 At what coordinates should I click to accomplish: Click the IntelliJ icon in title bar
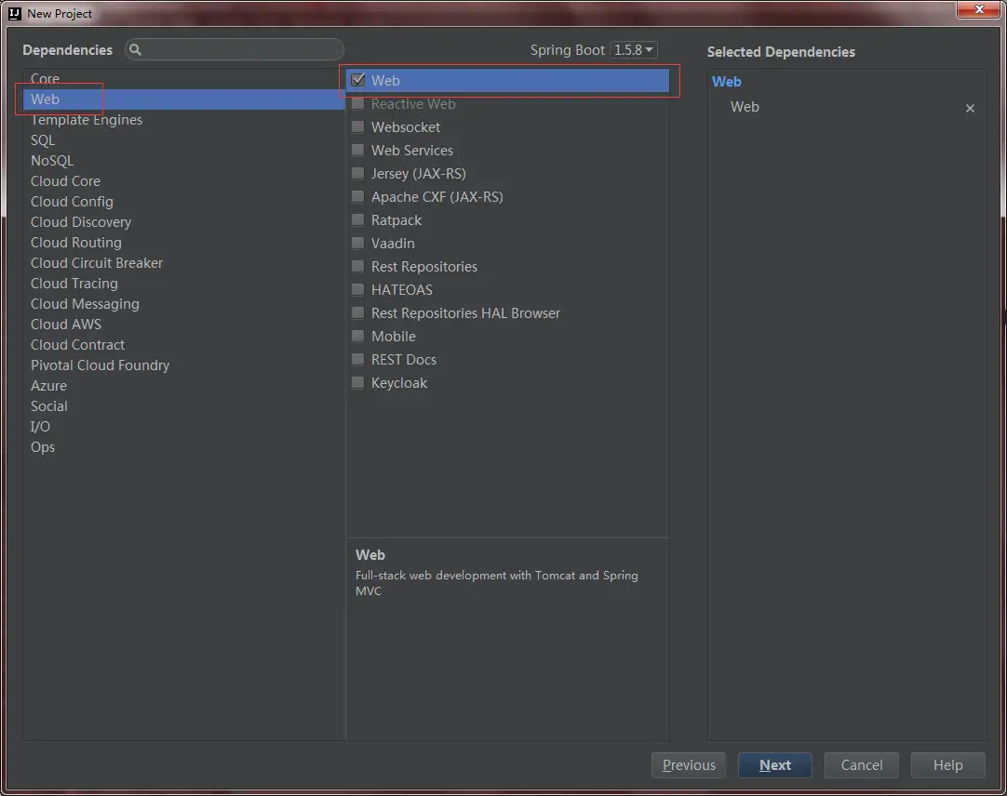coord(14,13)
